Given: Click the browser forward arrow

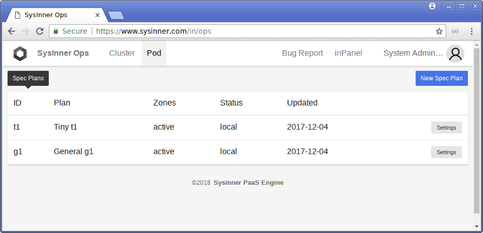Looking at the screenshot, I should [25, 31].
